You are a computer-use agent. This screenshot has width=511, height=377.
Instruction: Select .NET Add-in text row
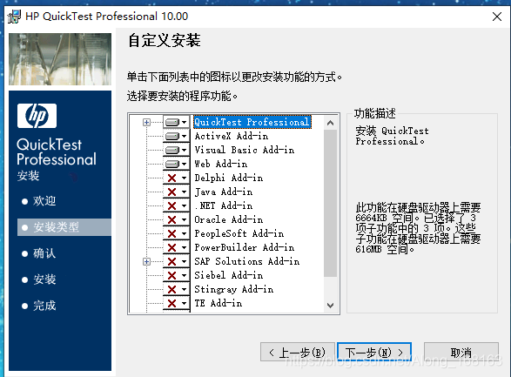224,206
